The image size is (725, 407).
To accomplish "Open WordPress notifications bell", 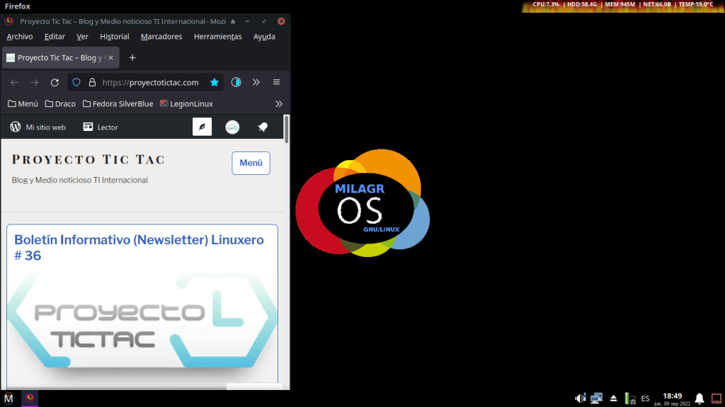I will point(263,127).
